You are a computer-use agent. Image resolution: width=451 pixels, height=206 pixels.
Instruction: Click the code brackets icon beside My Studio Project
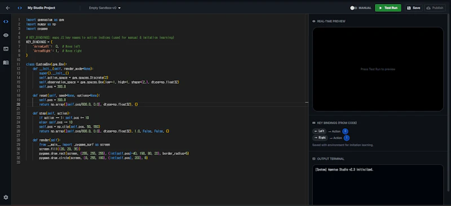[20, 8]
